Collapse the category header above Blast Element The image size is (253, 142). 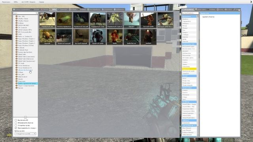point(189,125)
